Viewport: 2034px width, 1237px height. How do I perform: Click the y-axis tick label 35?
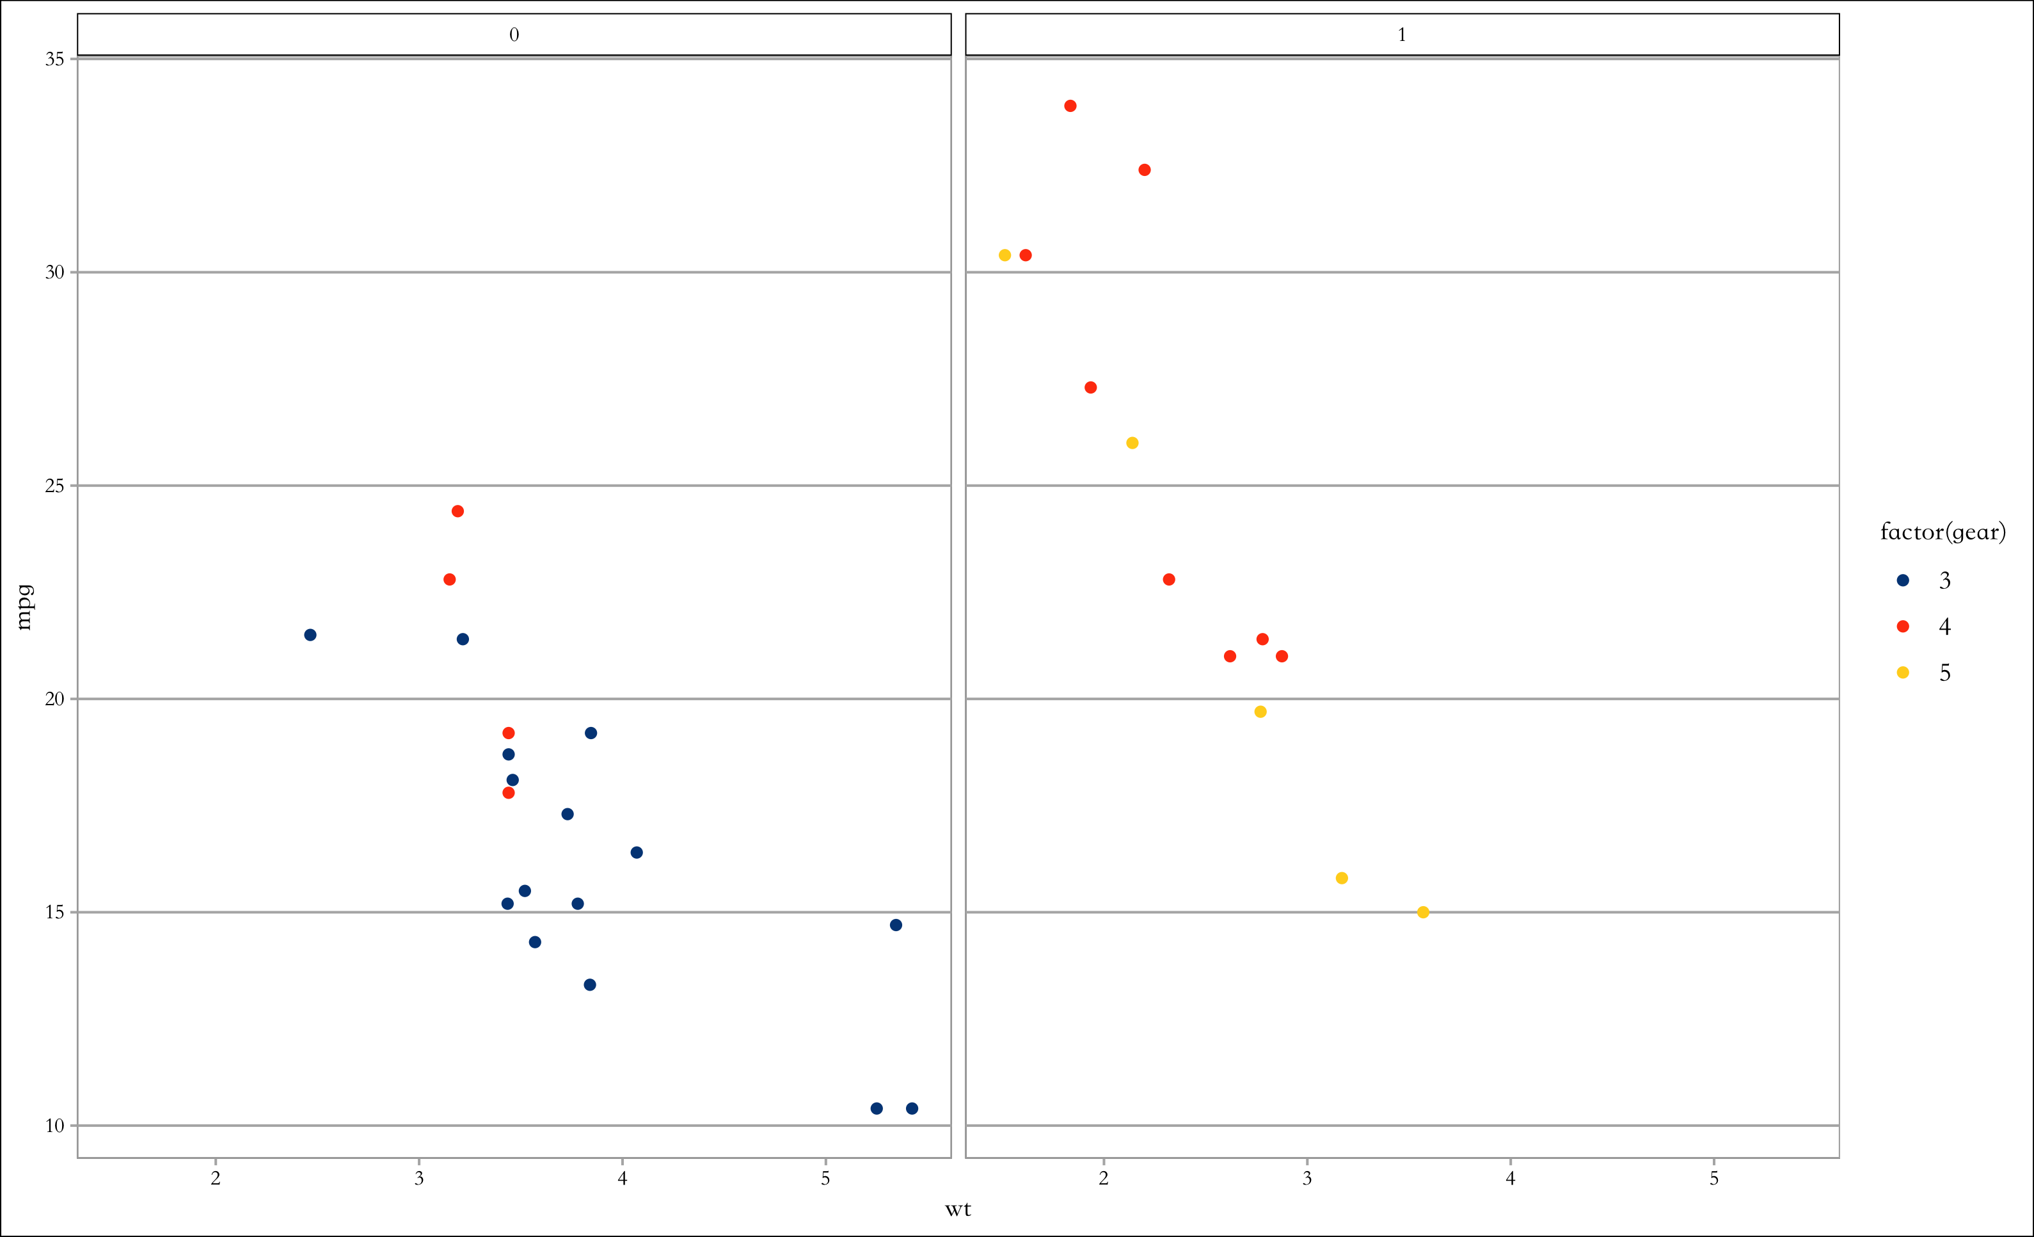click(x=54, y=60)
